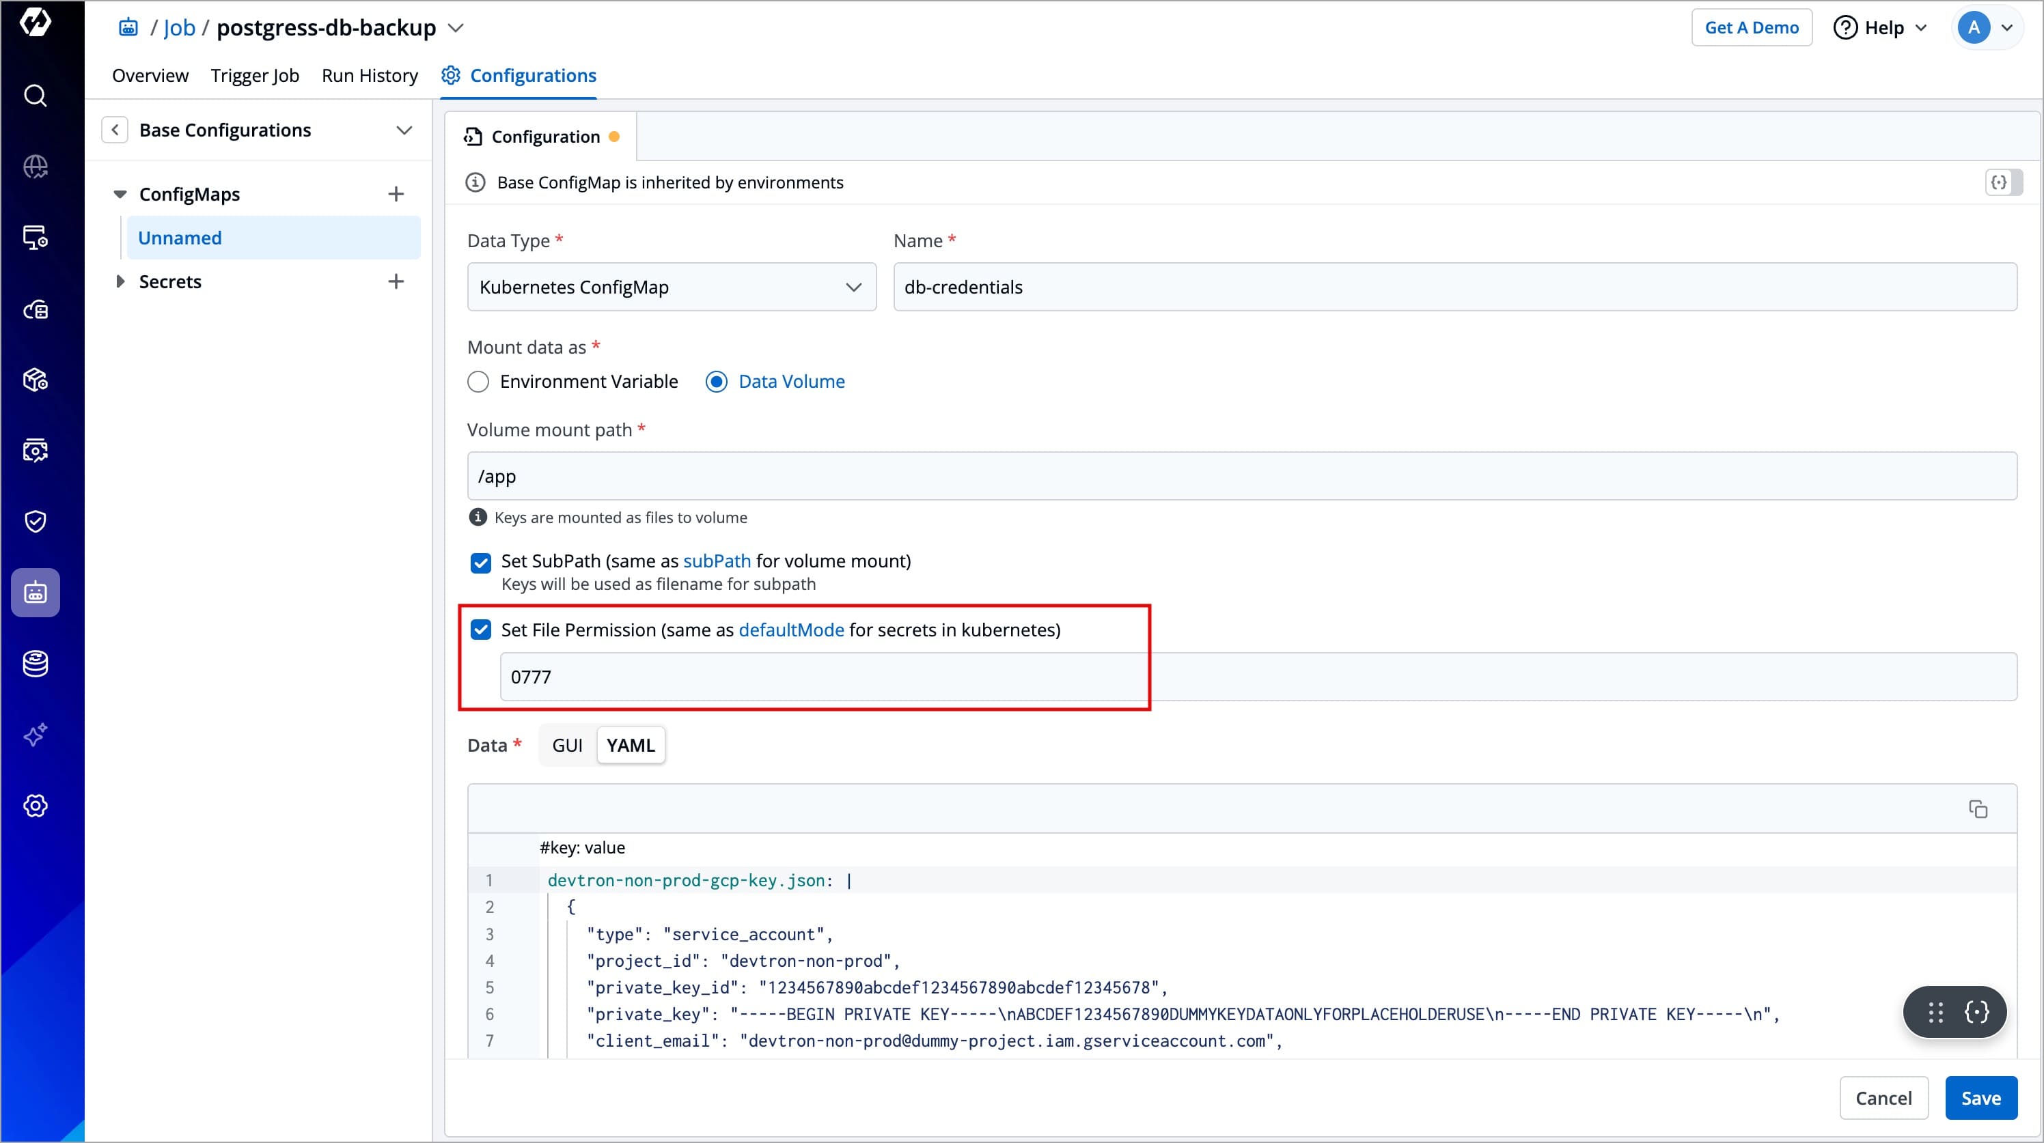Click the database stack icon in sidebar
The width and height of the screenshot is (2044, 1143).
coord(35,663)
